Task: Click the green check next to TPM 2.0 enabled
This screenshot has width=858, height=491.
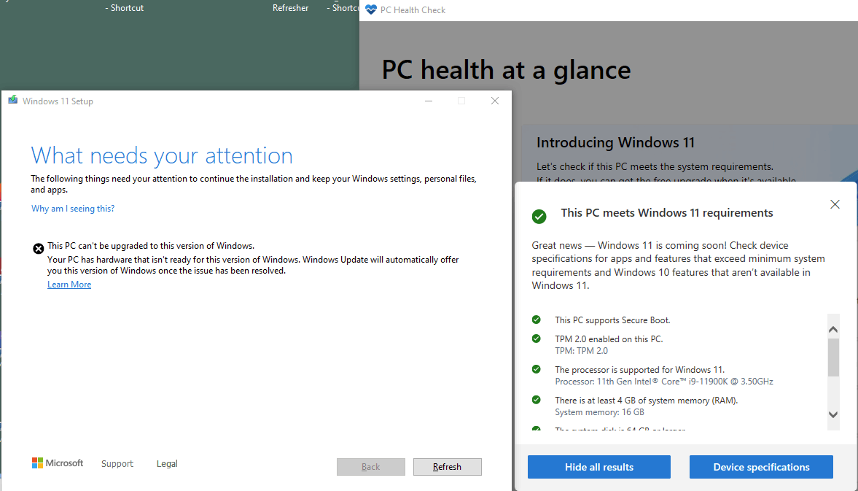Action: 537,339
